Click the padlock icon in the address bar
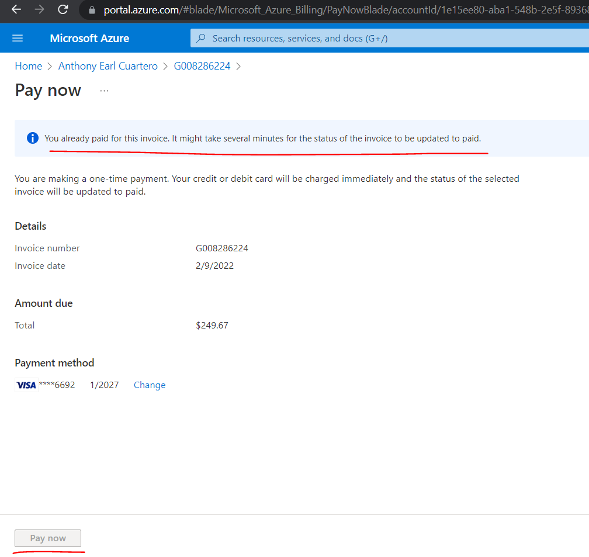The image size is (589, 557). click(91, 10)
